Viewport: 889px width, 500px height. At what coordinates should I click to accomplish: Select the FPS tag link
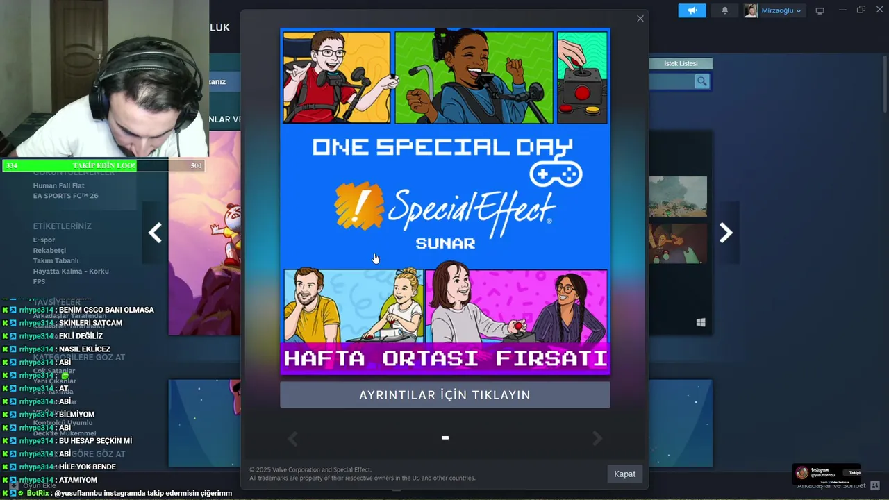(x=39, y=281)
